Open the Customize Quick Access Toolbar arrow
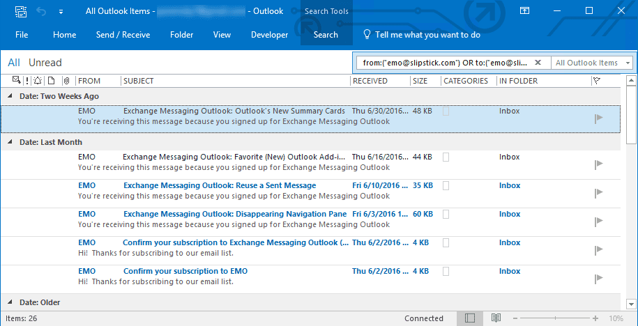638x326 pixels. 61,12
